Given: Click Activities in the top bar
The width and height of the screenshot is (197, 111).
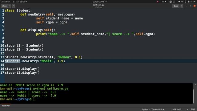Looking at the screenshot, I should point(5,2).
